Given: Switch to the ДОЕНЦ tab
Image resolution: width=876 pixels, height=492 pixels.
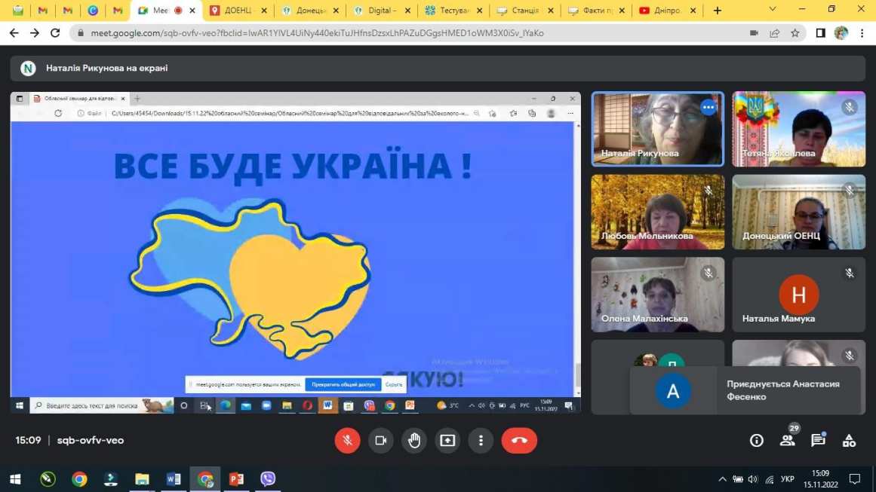Looking at the screenshot, I should click(238, 11).
